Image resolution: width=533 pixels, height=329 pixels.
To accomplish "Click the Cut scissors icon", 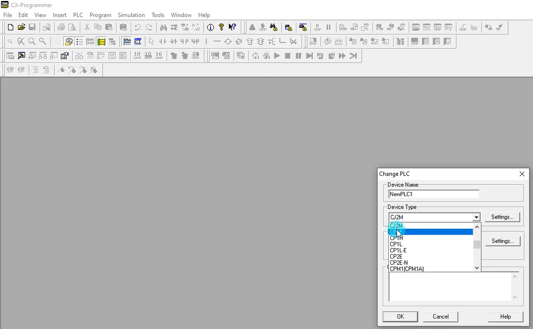I will tap(87, 27).
